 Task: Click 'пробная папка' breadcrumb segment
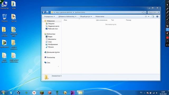click(80, 12)
